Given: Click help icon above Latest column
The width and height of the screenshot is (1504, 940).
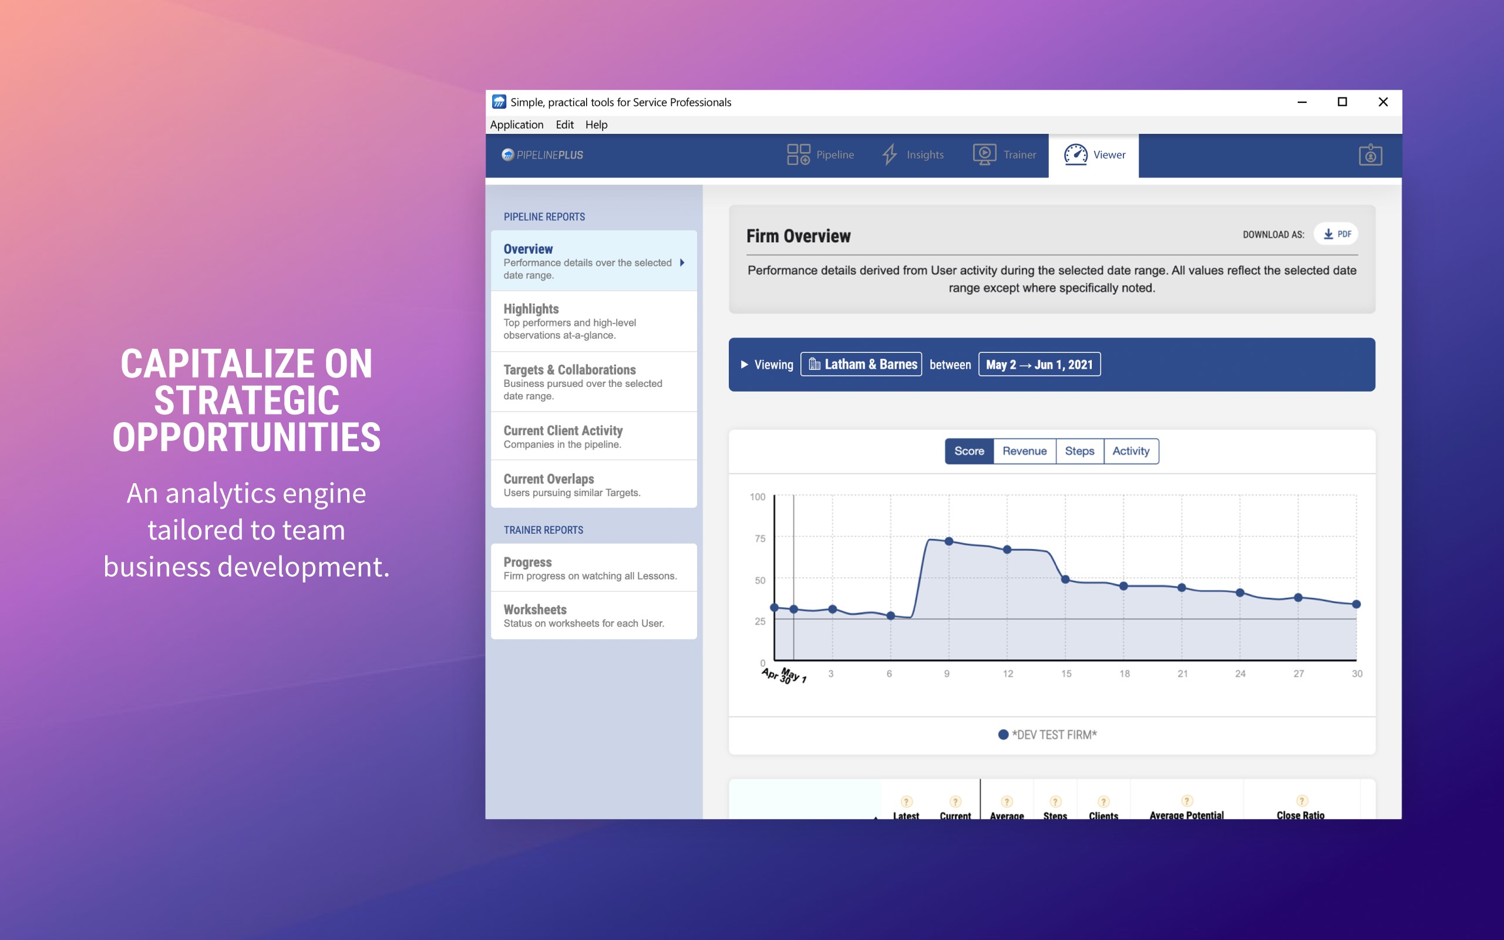Looking at the screenshot, I should tap(906, 801).
